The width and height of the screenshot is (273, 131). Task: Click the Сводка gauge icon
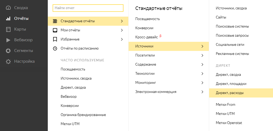[8, 8]
